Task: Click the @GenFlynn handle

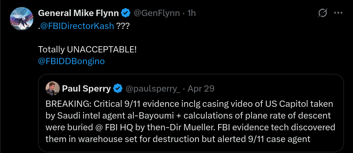Action: click(x=157, y=13)
